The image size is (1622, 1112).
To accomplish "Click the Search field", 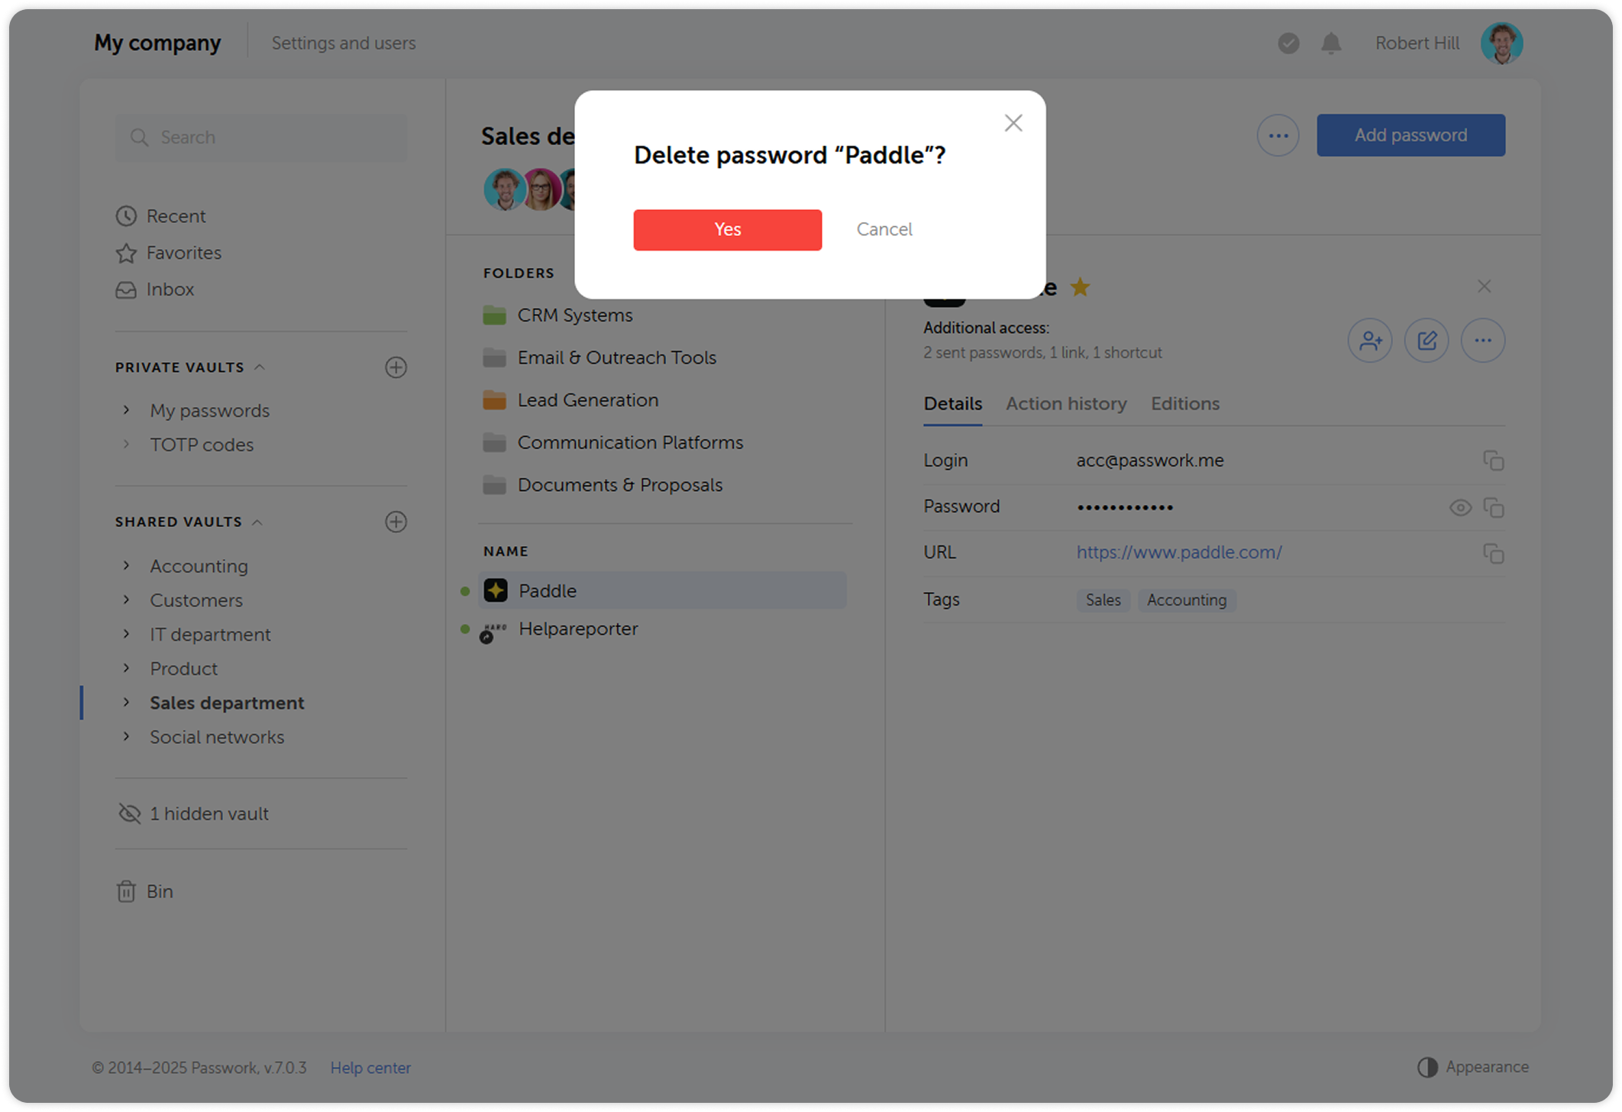I will [x=260, y=137].
